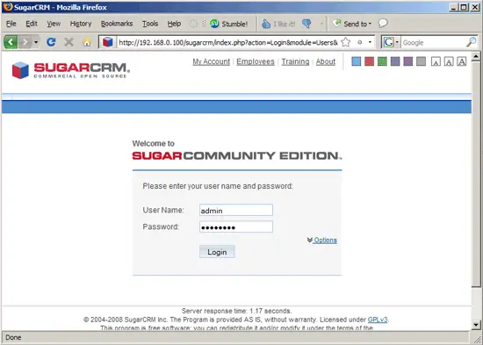Open the address bar history dropdown
The height and width of the screenshot is (345, 483).
click(370, 42)
